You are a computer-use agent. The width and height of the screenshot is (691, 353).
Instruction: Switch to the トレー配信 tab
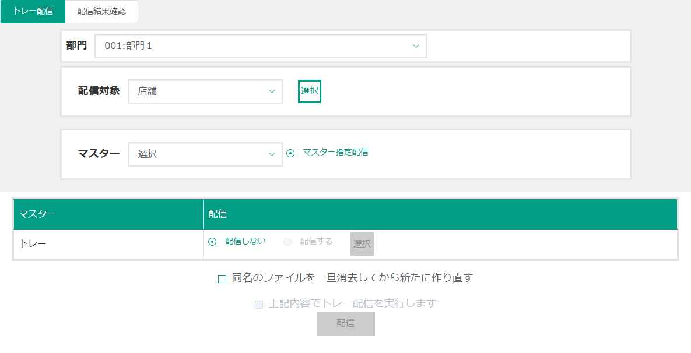point(33,12)
